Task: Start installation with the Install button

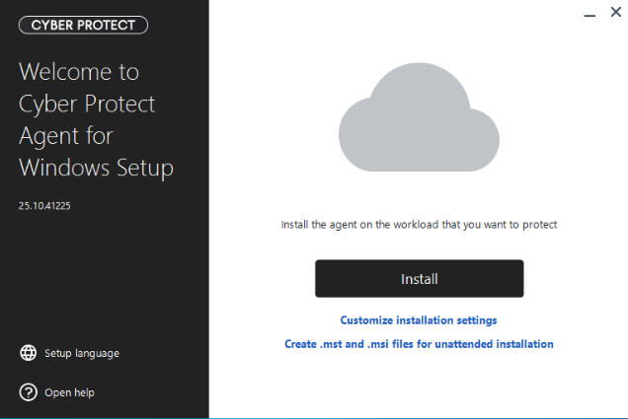Action: (x=419, y=279)
